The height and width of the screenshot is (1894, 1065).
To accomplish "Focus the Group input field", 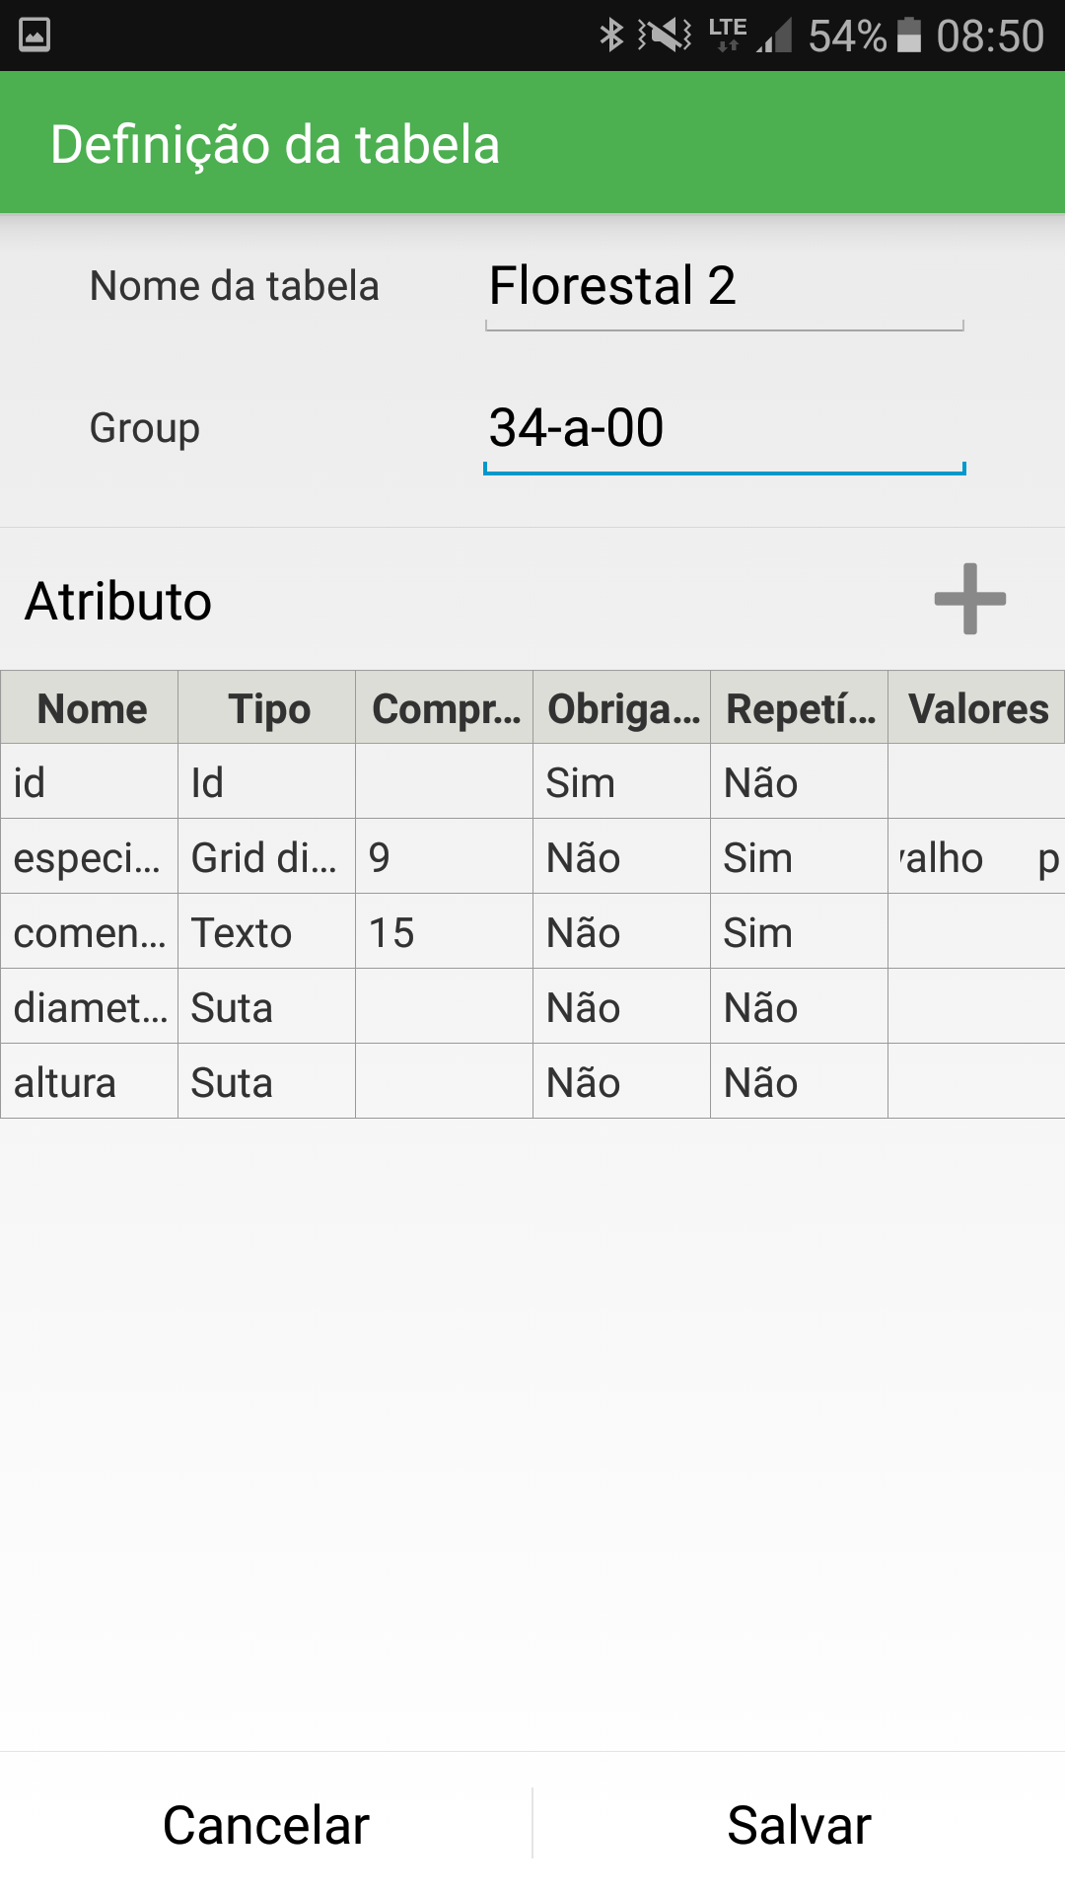I will click(724, 429).
